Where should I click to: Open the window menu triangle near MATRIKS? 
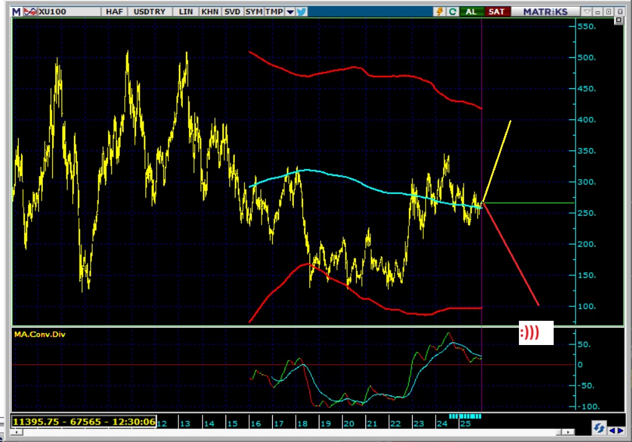tap(587, 12)
